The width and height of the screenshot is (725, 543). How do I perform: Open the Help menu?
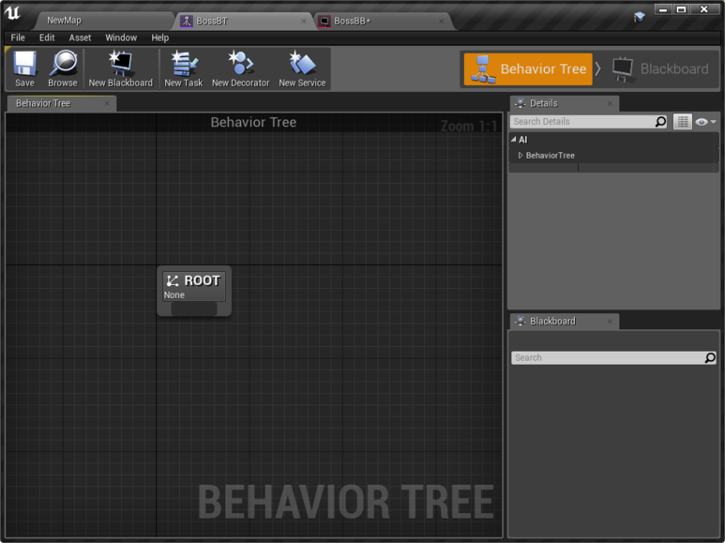click(160, 38)
